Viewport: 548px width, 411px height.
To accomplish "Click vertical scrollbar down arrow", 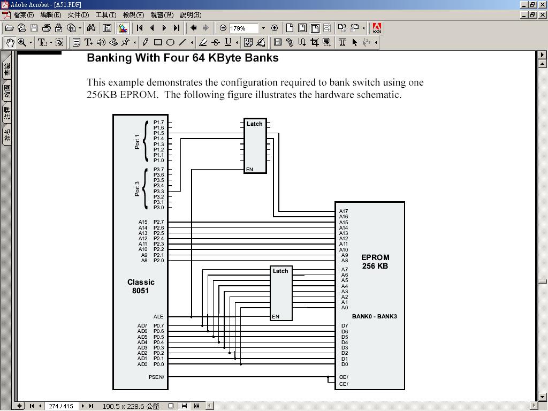I will pos(543,397).
